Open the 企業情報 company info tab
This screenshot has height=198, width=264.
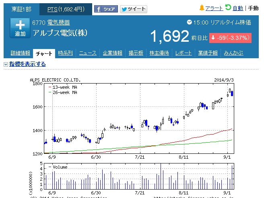click(x=112, y=53)
